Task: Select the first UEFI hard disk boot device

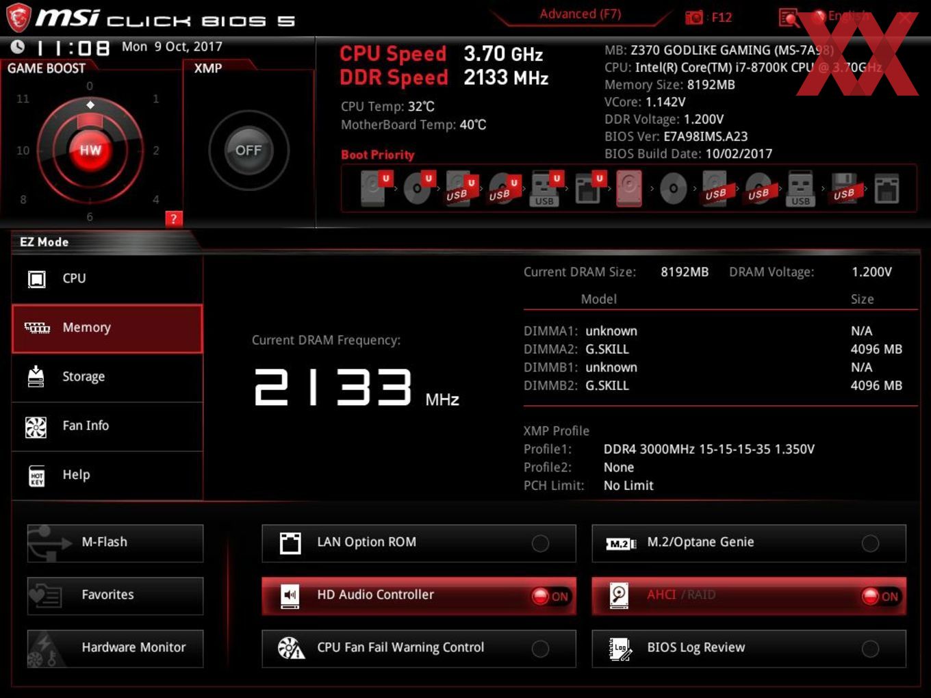Action: click(x=375, y=188)
